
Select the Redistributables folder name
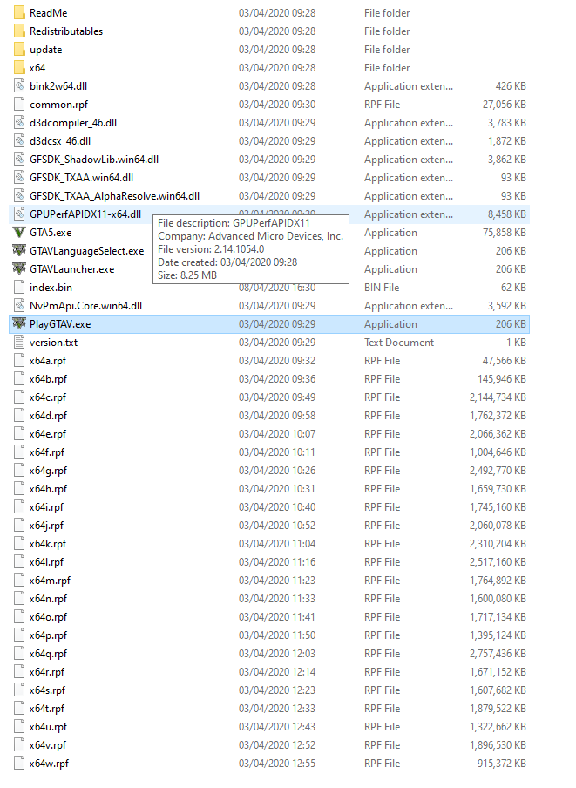66,31
